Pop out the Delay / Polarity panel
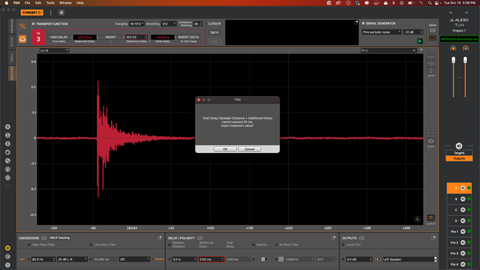This screenshot has height=270, width=480. [x=333, y=238]
